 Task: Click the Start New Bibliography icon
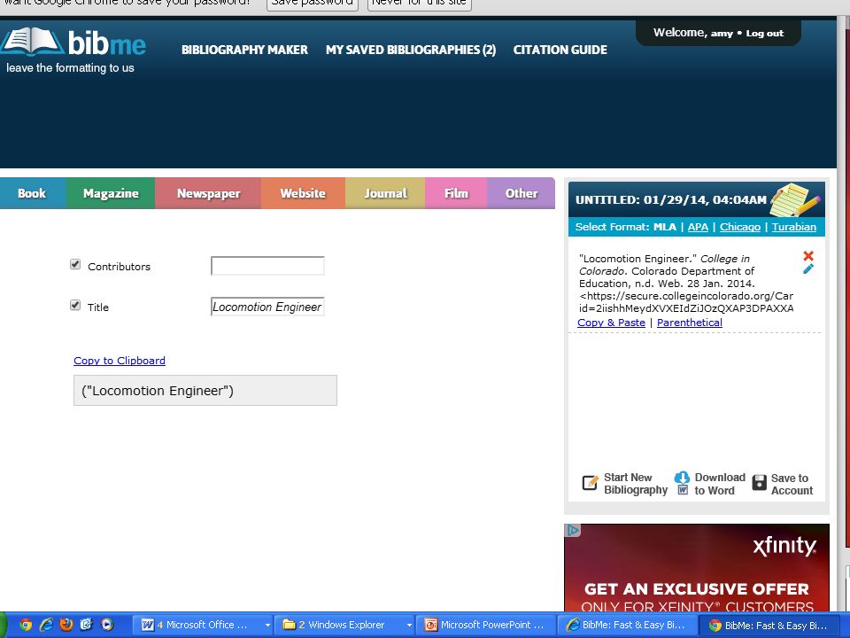(590, 483)
